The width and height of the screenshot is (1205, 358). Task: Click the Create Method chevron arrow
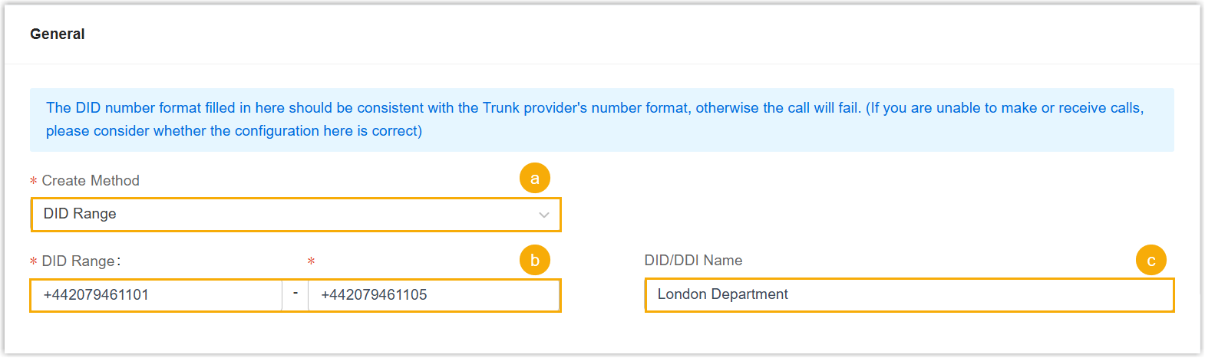click(544, 215)
